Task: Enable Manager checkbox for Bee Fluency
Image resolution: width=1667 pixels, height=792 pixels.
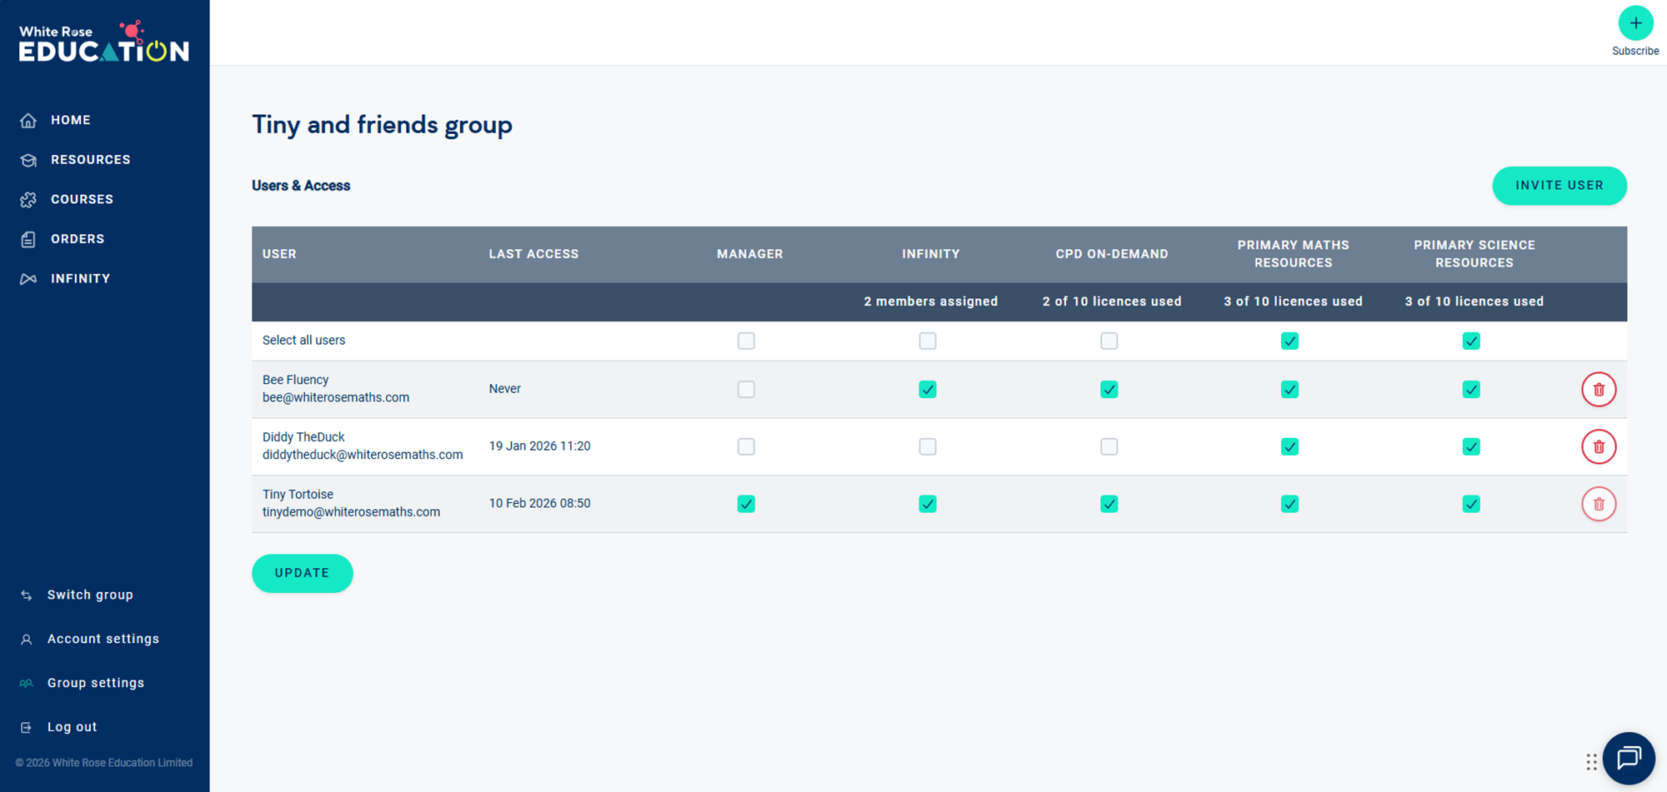Action: pos(746,390)
